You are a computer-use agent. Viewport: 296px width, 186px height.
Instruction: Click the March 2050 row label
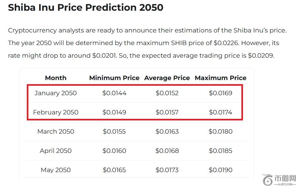pyautogui.click(x=56, y=131)
